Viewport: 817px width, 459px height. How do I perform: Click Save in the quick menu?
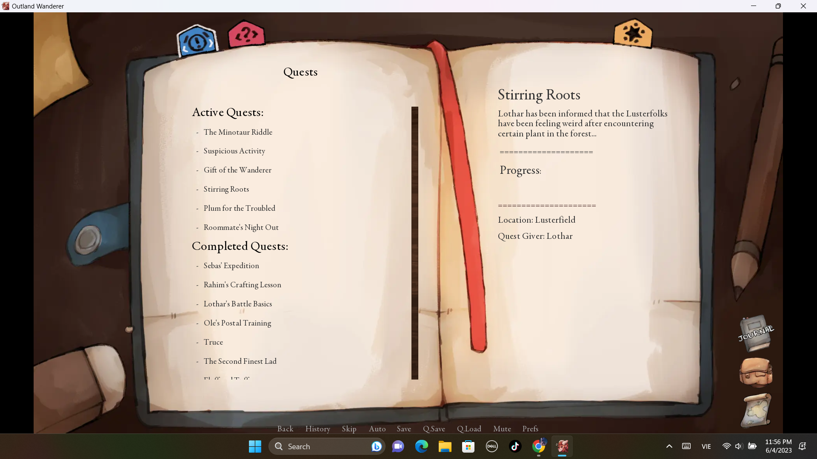[x=404, y=429]
